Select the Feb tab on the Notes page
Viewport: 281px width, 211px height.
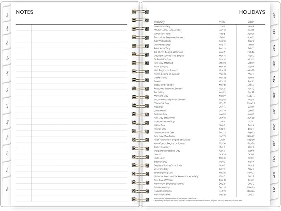pyautogui.click(x=7, y=28)
